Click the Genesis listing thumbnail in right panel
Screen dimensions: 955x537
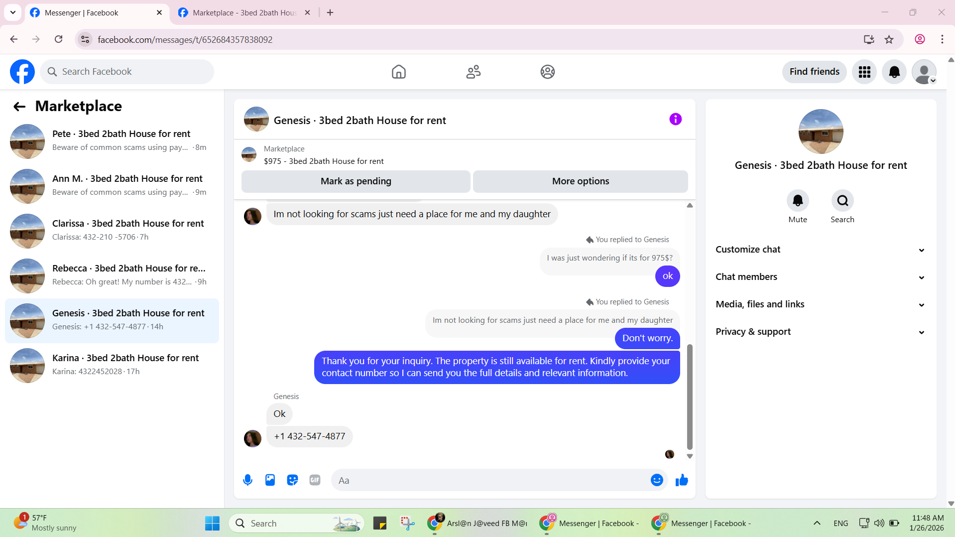[821, 132]
